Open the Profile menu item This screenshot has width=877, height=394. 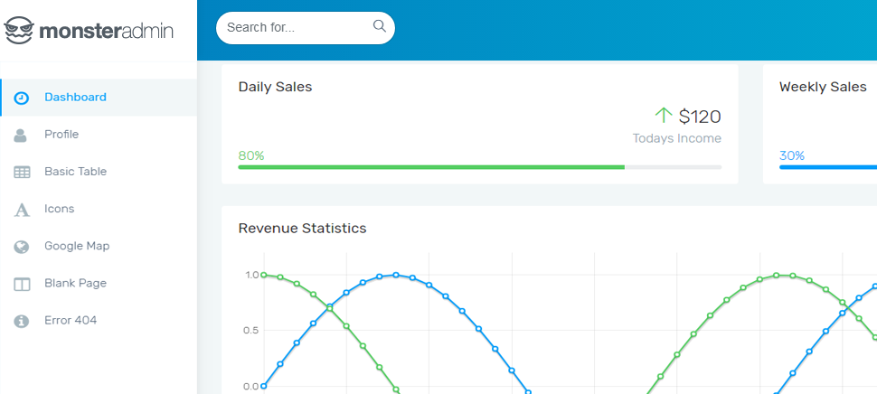99,135
